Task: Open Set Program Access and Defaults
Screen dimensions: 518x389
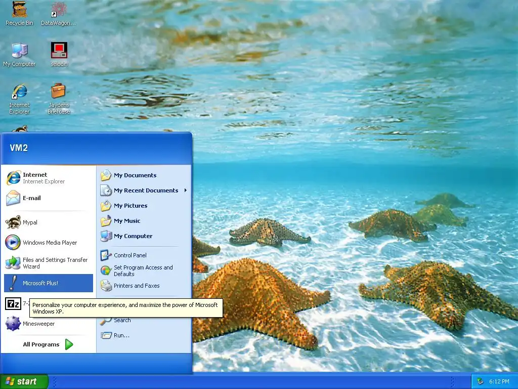Action: 144,270
